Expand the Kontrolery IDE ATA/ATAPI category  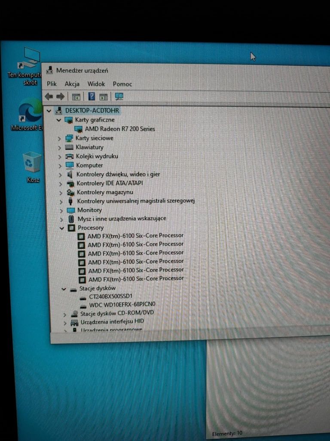coord(61,184)
